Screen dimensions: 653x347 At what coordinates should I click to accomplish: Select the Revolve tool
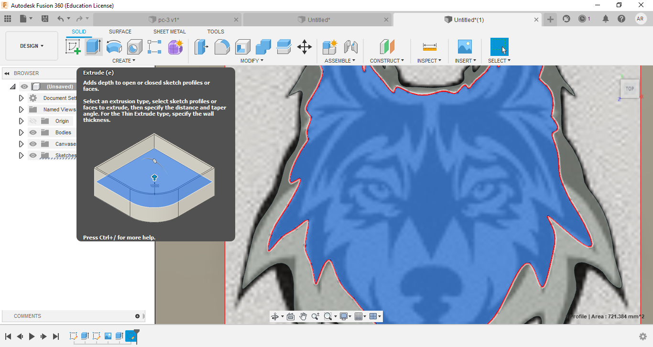[114, 47]
